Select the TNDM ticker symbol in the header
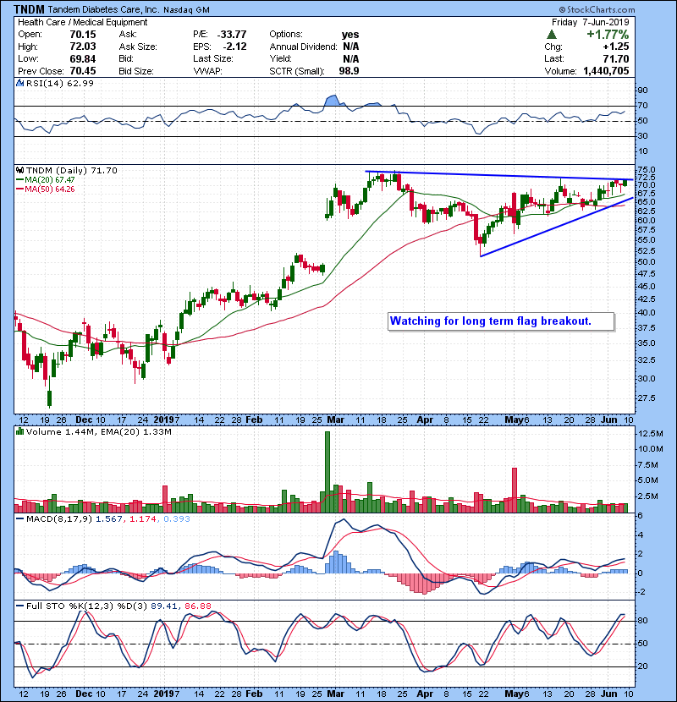This screenshot has width=677, height=702. click(x=29, y=9)
